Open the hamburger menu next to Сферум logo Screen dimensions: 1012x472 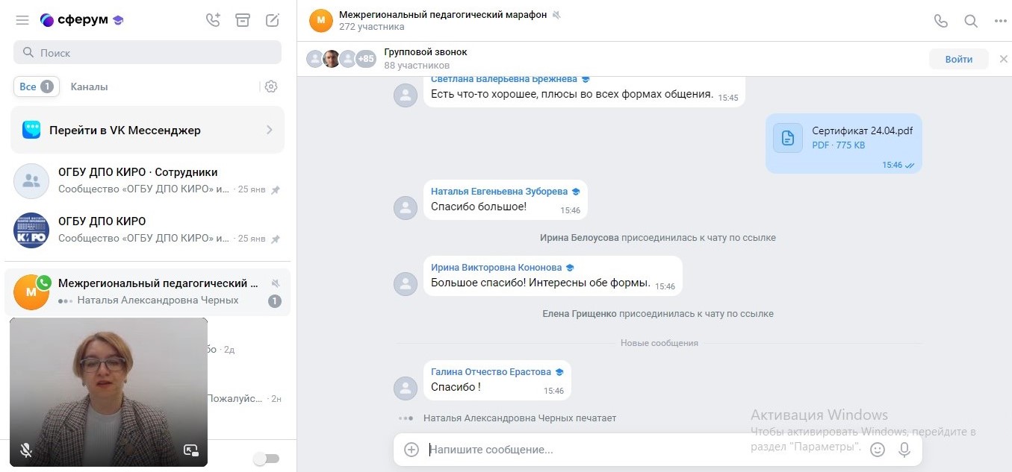pos(22,20)
